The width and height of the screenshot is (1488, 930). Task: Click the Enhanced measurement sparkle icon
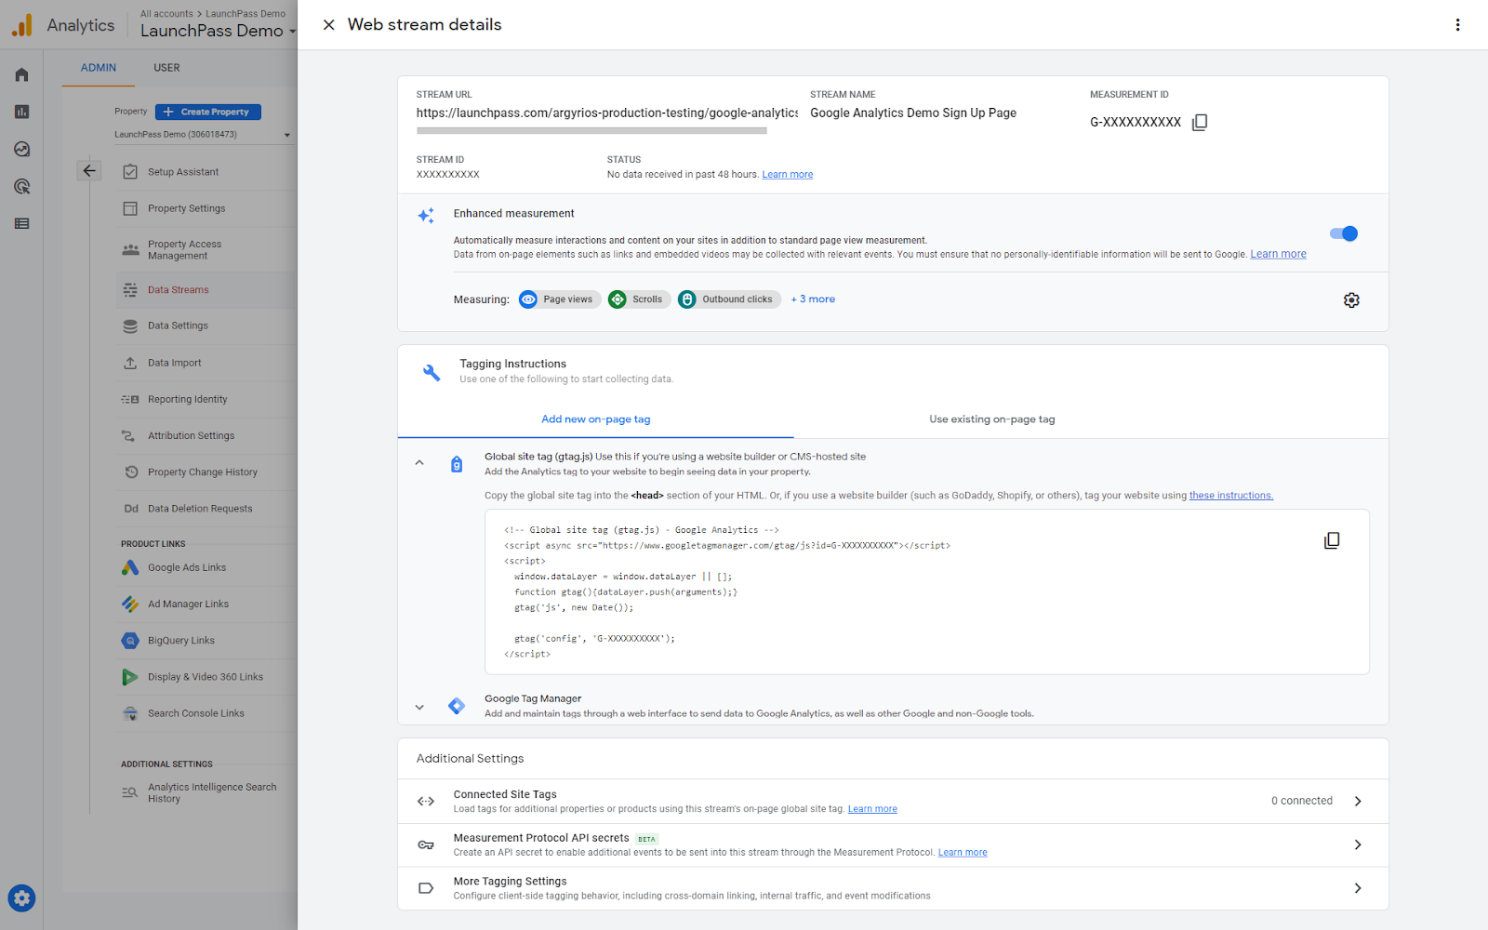(x=426, y=216)
